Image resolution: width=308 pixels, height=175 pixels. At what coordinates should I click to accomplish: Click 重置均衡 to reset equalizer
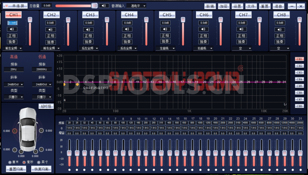click(16, 169)
